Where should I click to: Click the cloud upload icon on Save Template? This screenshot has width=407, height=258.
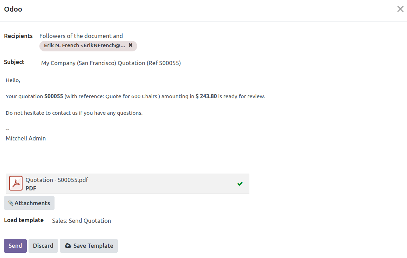(68, 246)
